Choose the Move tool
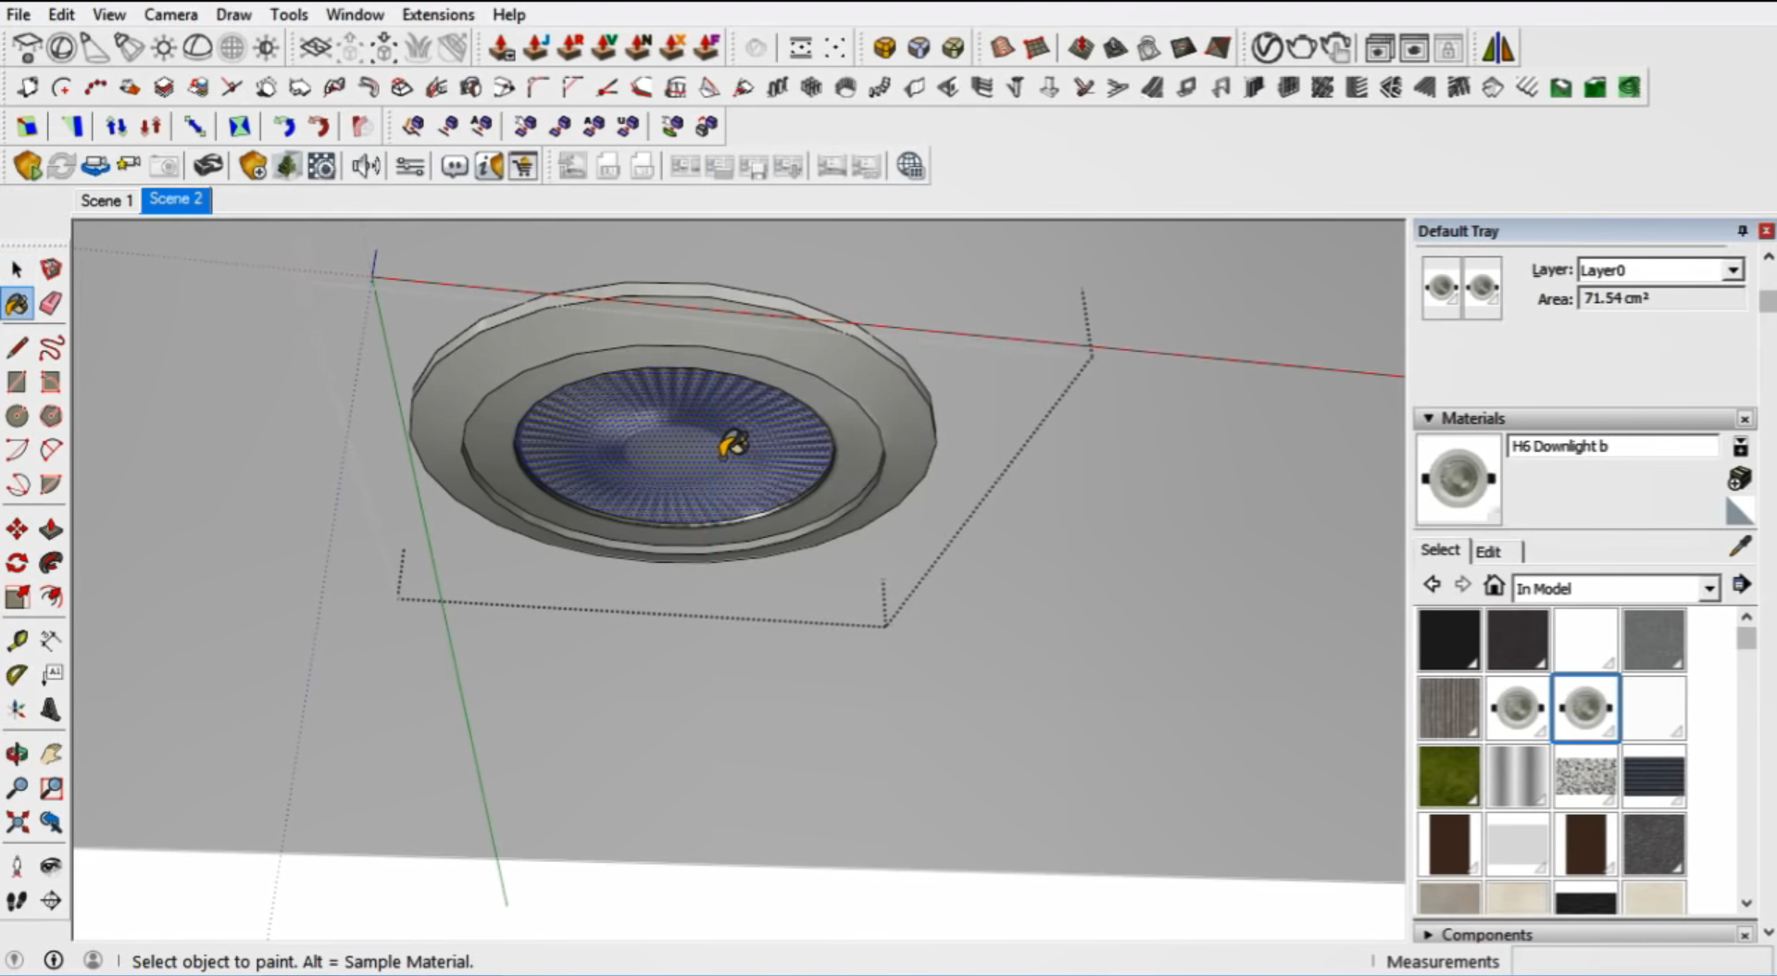Image resolution: width=1777 pixels, height=976 pixels. click(x=17, y=529)
